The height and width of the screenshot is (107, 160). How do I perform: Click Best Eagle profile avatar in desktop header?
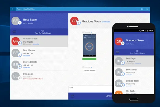coord(15,21)
